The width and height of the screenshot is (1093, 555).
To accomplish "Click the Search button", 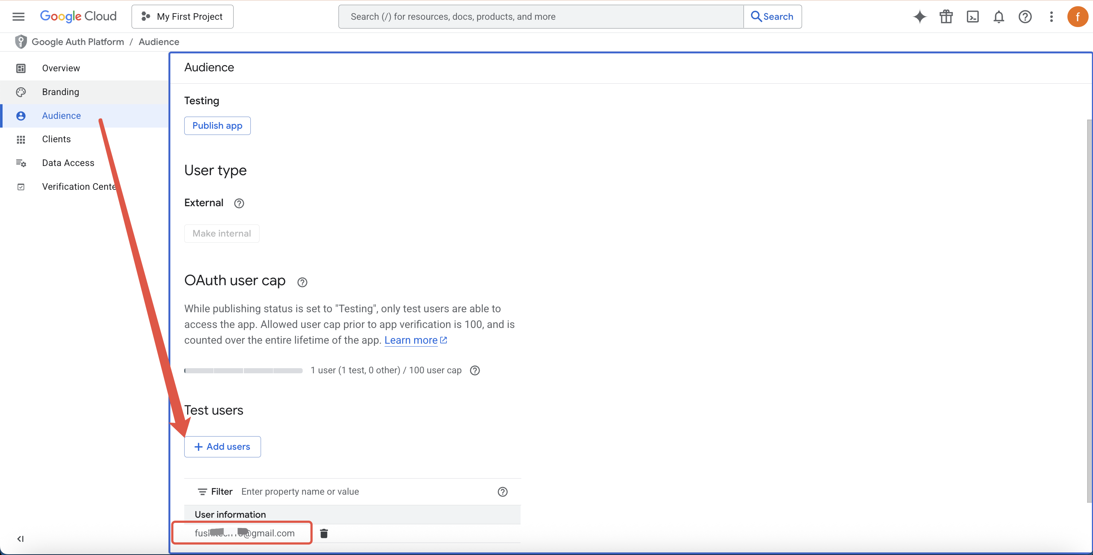I will click(772, 16).
